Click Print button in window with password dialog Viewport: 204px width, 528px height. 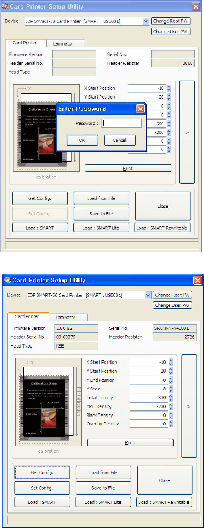pos(128,168)
